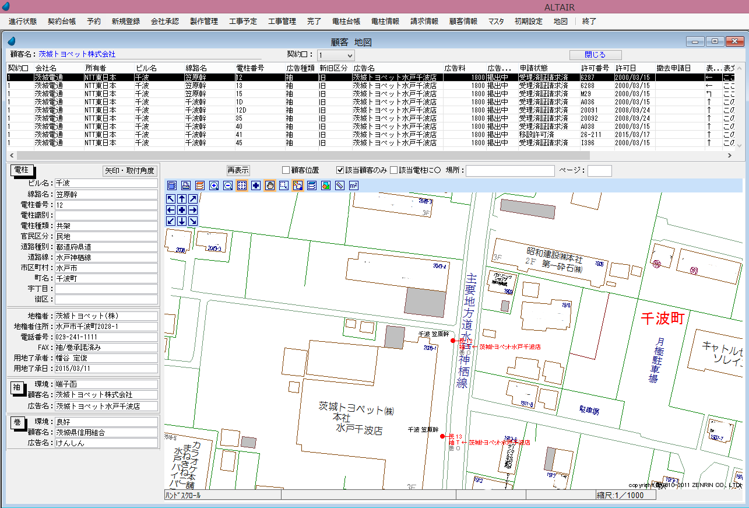Pan map upward with up arrow

[x=182, y=199]
